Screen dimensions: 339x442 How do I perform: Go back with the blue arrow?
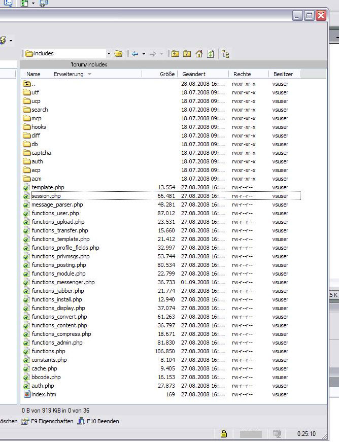[x=134, y=54]
